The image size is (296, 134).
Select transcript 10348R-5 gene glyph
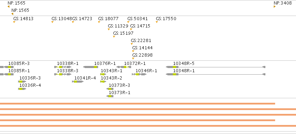coord(216,67)
